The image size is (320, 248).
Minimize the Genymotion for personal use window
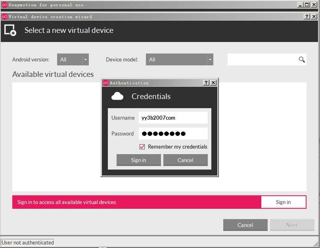coord(300,5)
